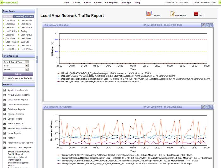Open the Help menu
Screen dimensions: 221x168
[138, 3]
